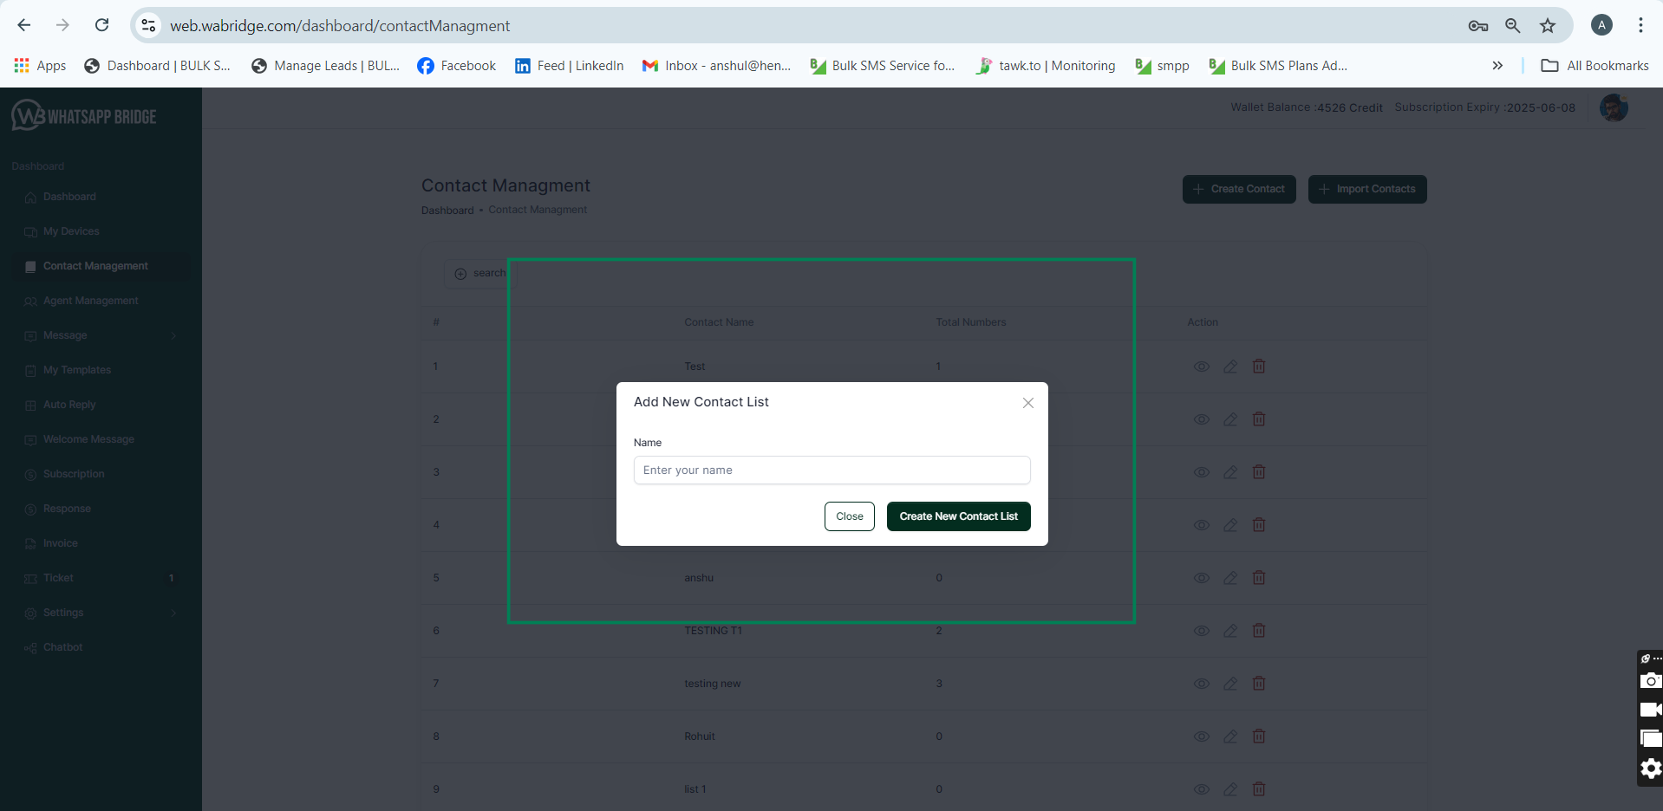Edit the TESTING T1 contact list
1663x811 pixels.
coord(1230,631)
